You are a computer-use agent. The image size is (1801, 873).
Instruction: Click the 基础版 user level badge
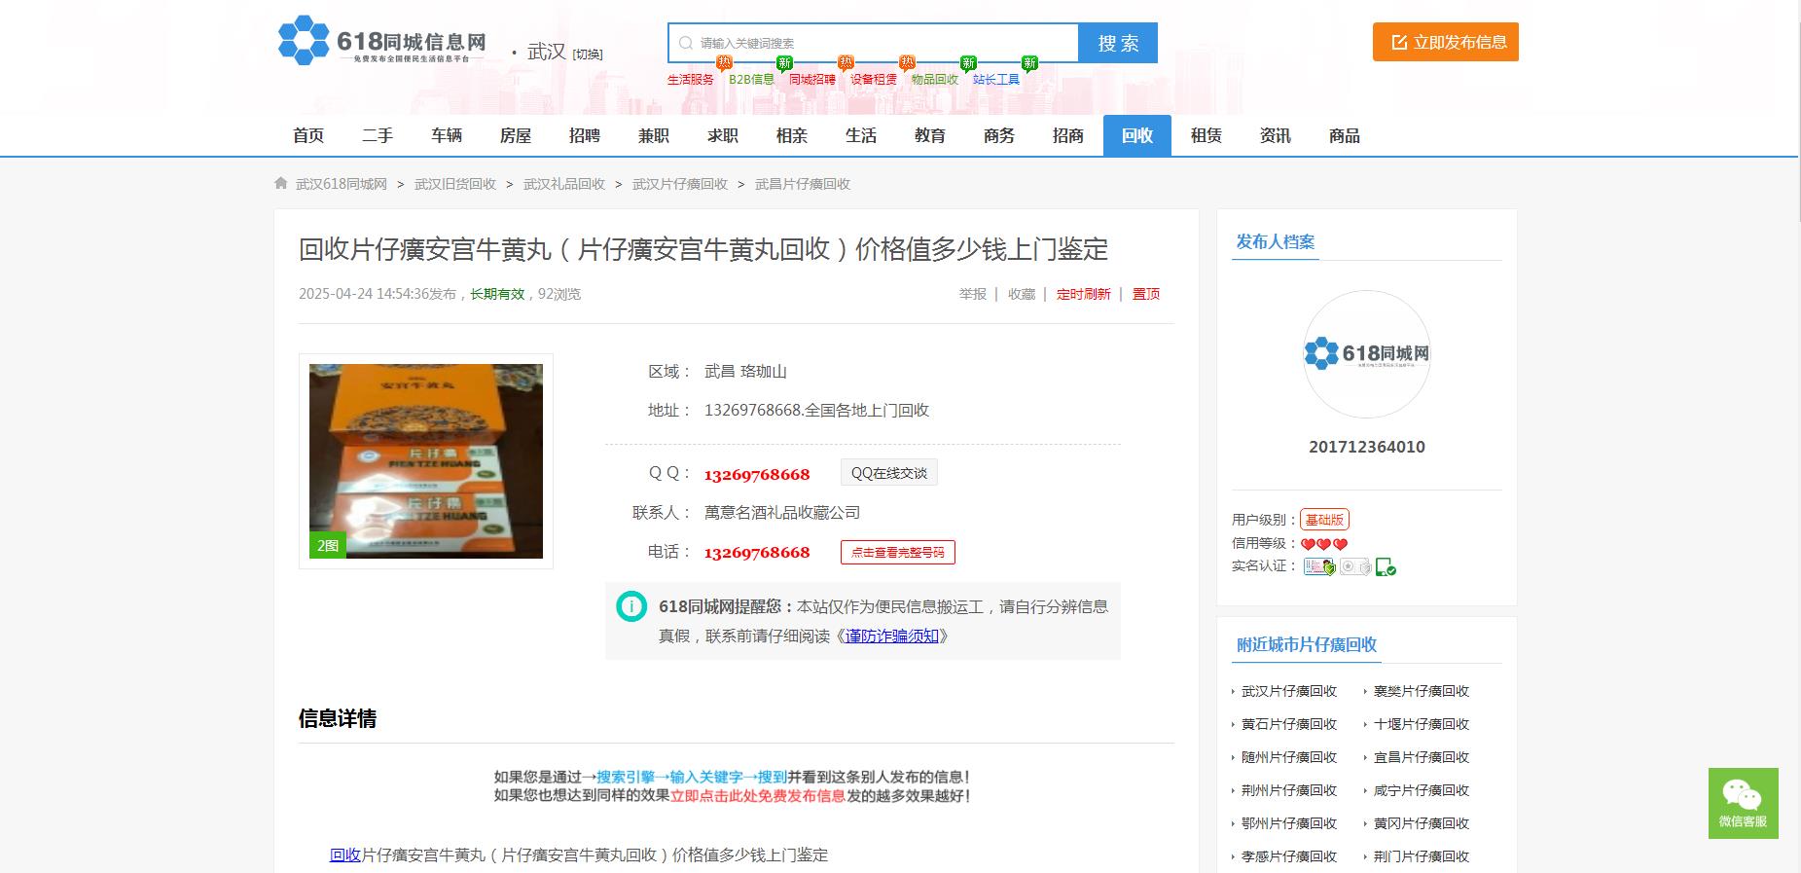coord(1324,520)
